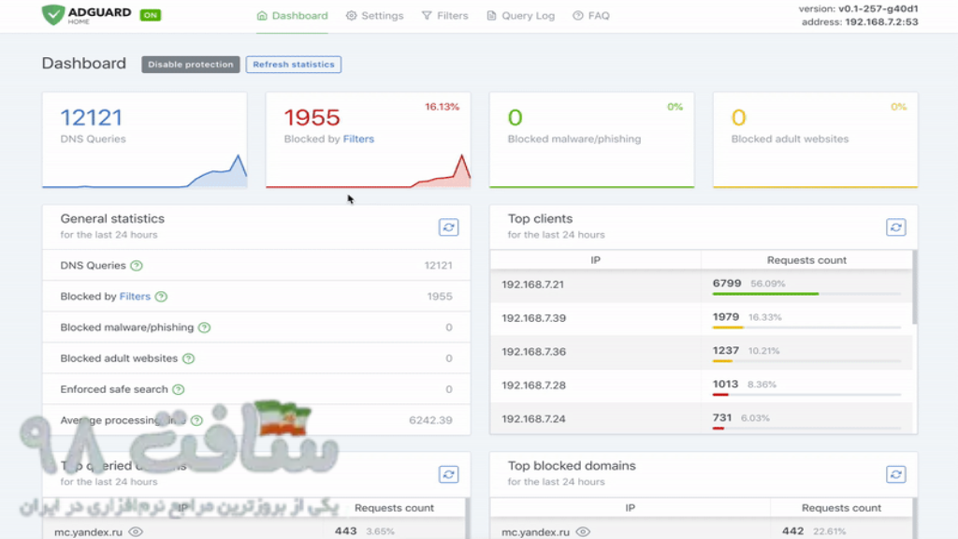Refresh the General statistics card
This screenshot has width=958, height=539.
tap(448, 227)
